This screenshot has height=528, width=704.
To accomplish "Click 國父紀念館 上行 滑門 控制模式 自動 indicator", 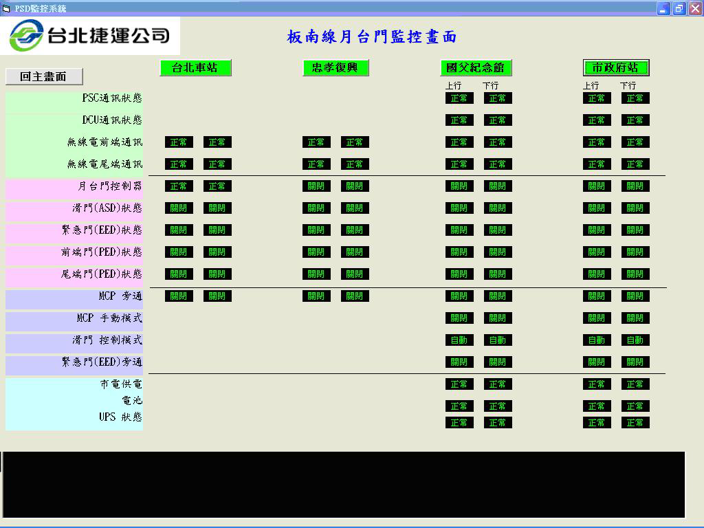I will 459,340.
